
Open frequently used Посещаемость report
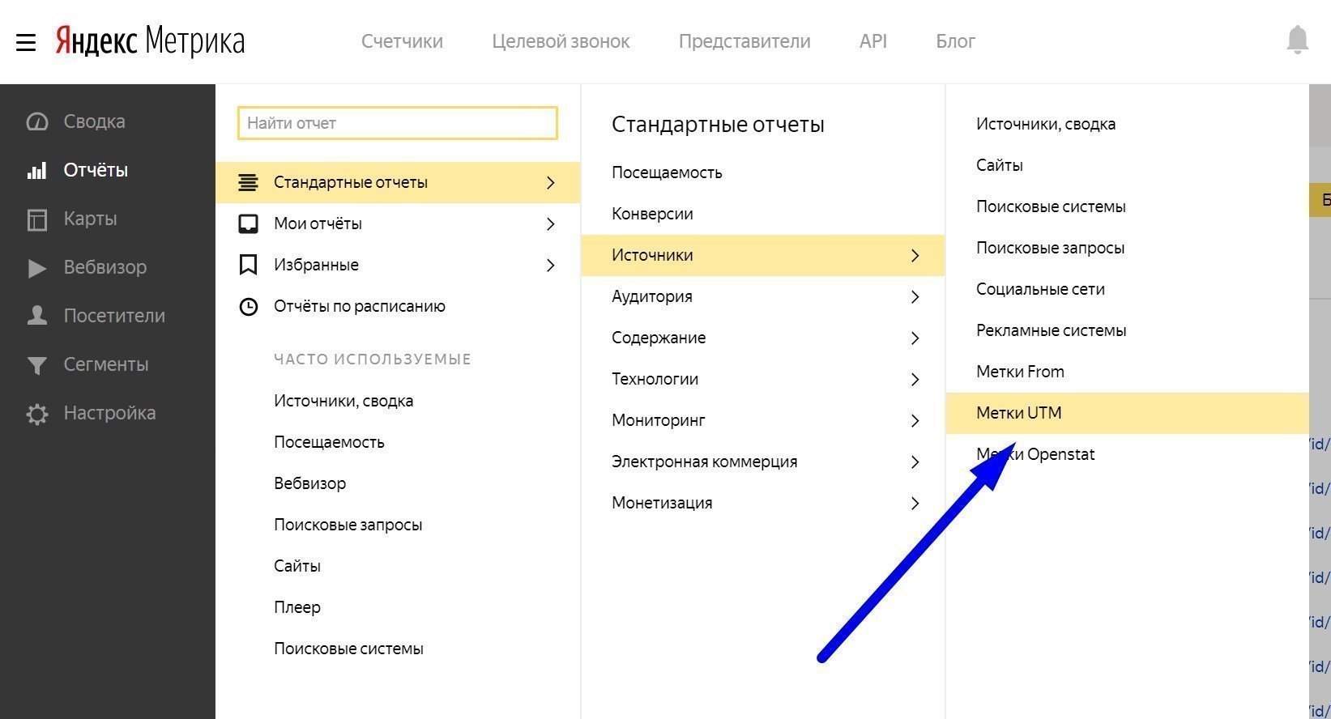coord(329,442)
